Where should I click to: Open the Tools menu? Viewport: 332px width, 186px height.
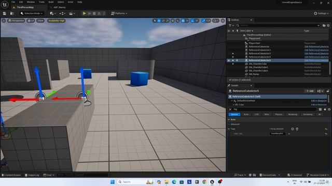tap(41, 2)
